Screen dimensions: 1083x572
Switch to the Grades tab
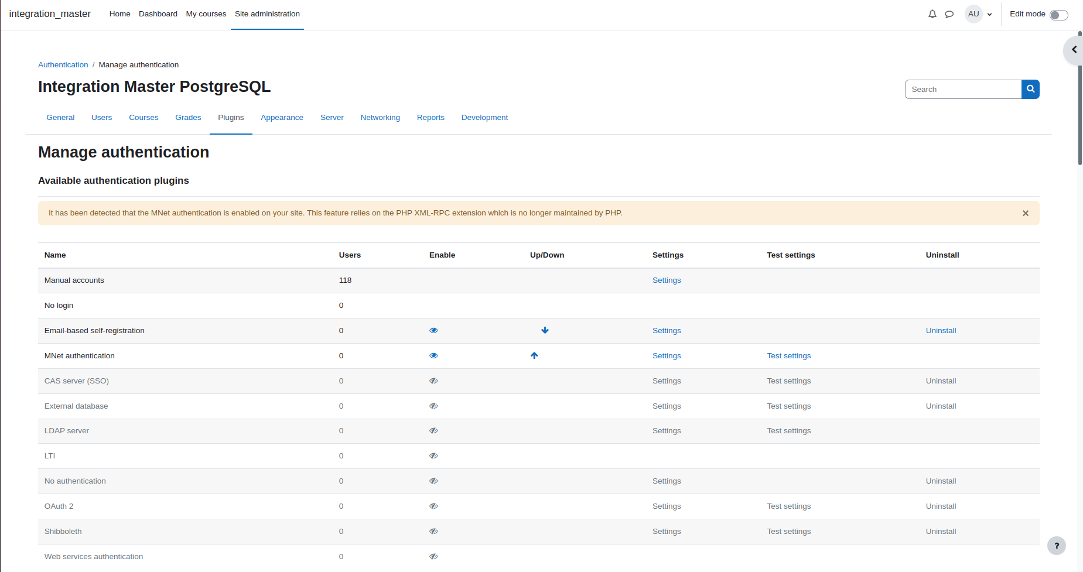(x=188, y=118)
